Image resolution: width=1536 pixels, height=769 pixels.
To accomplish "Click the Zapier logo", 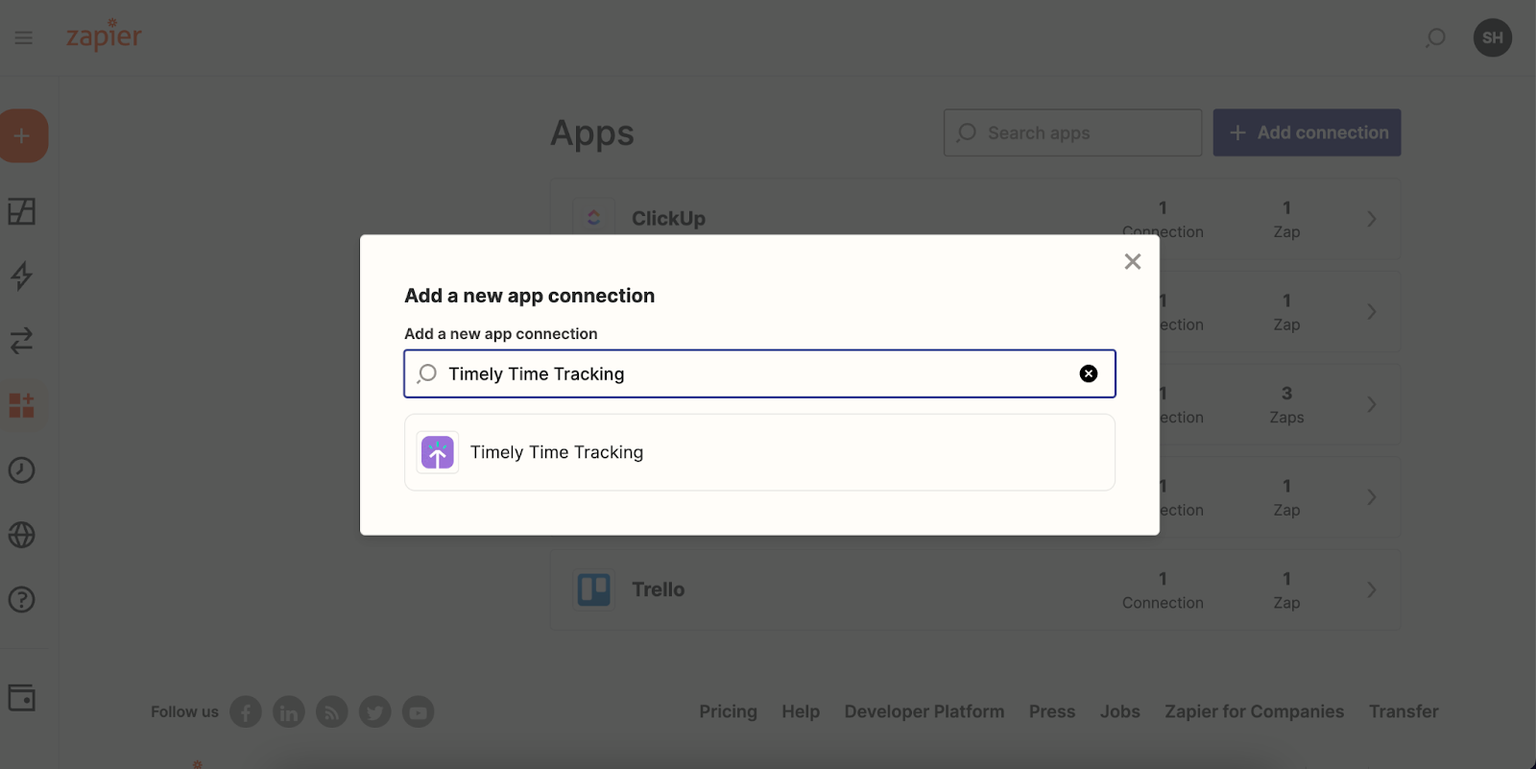I will pos(104,36).
